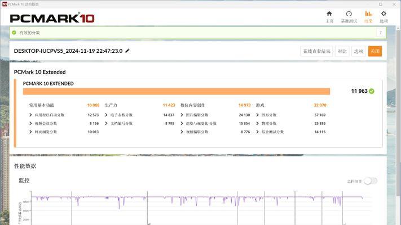Viewport: 401px width, 225px height.
Task: Click the score value 25 886
Action: coord(320,124)
